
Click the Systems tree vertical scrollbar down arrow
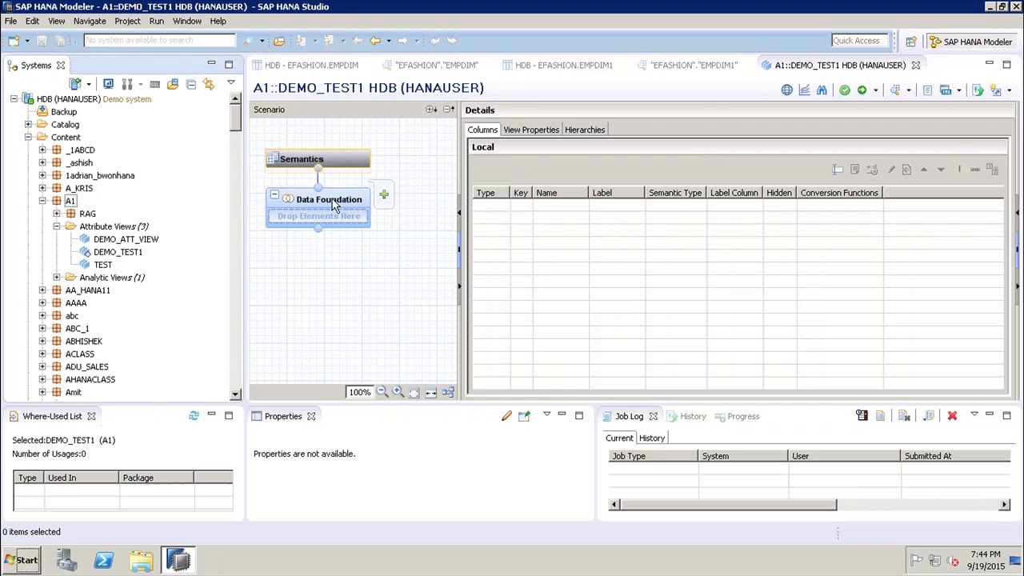click(x=235, y=394)
